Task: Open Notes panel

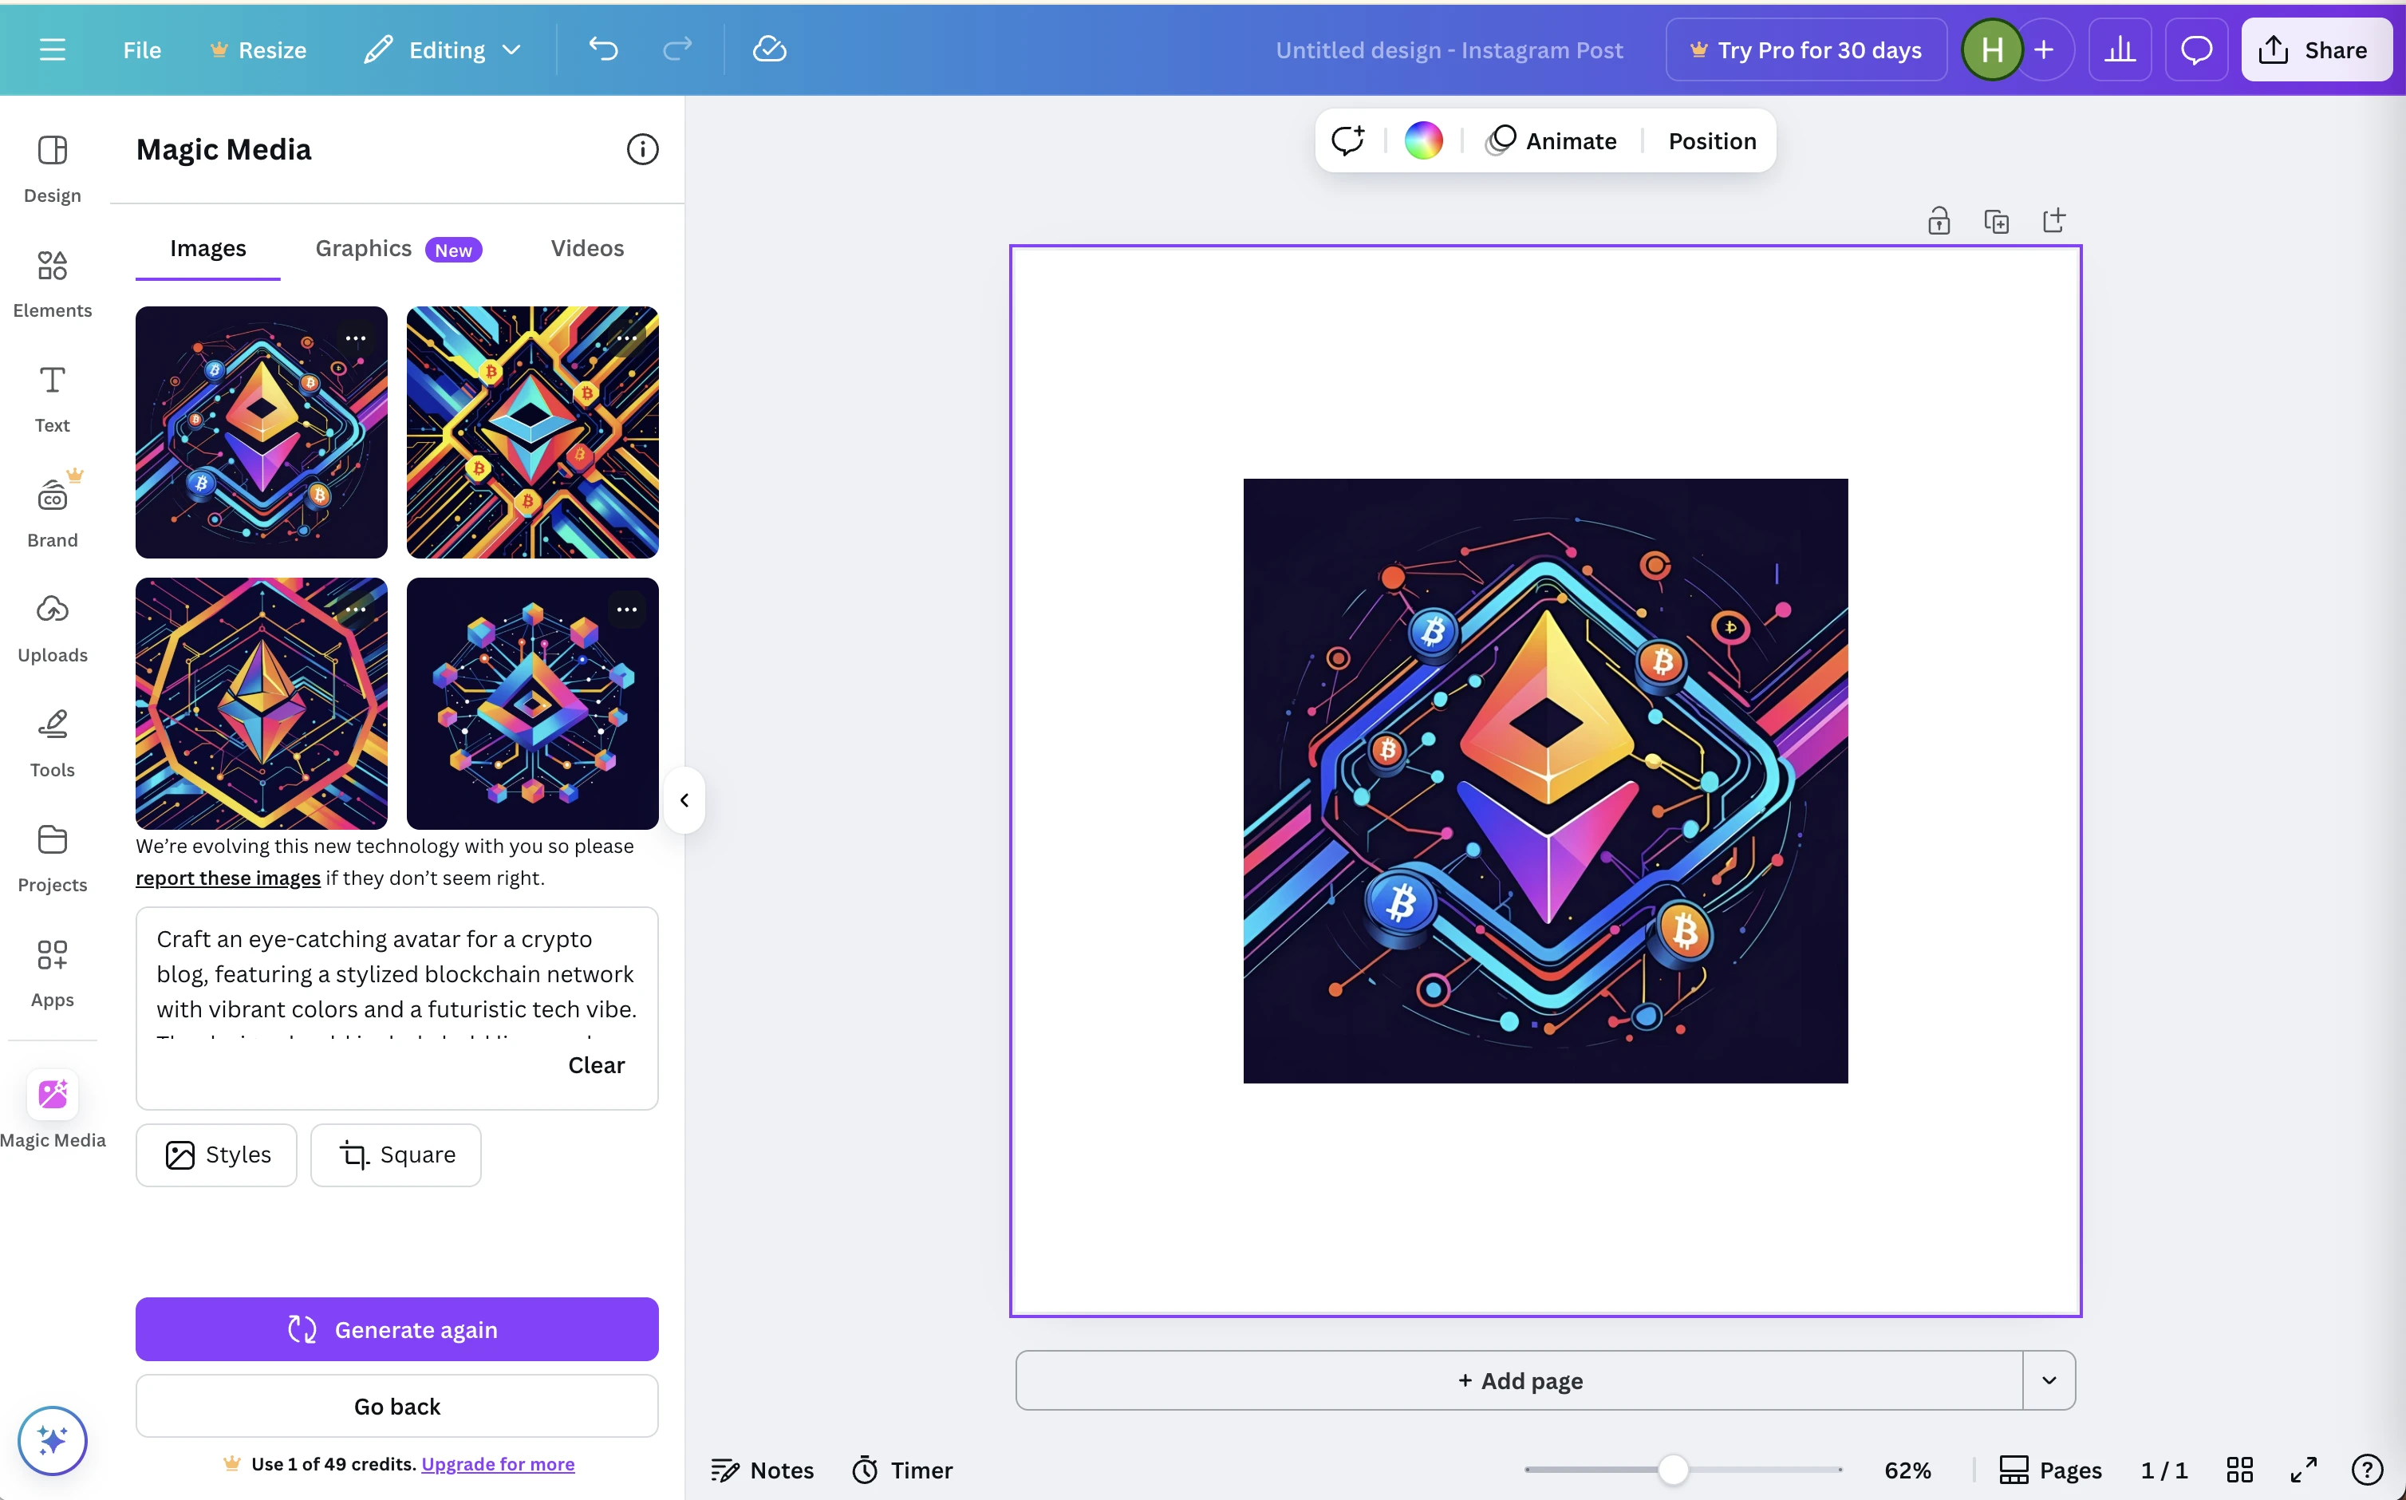Action: coord(763,1469)
